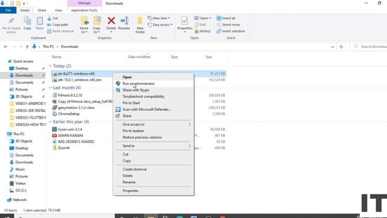The image size is (387, 218).
Task: Expand Give access to submenu
Action: pos(153,124)
